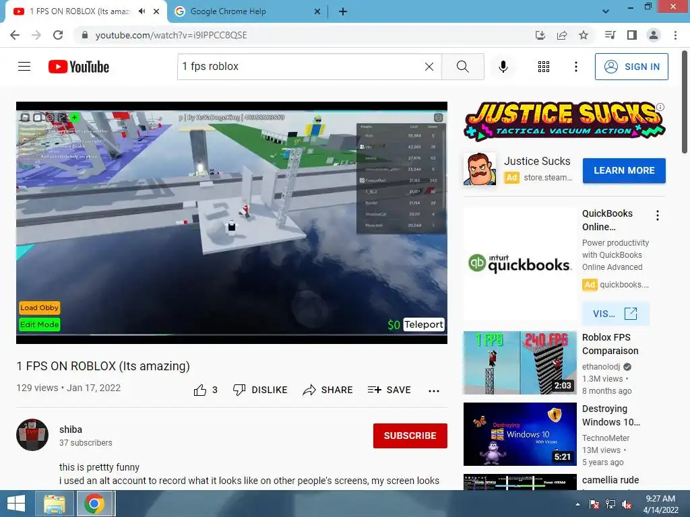Go back in Chrome
This screenshot has height=517, width=690.
15,35
